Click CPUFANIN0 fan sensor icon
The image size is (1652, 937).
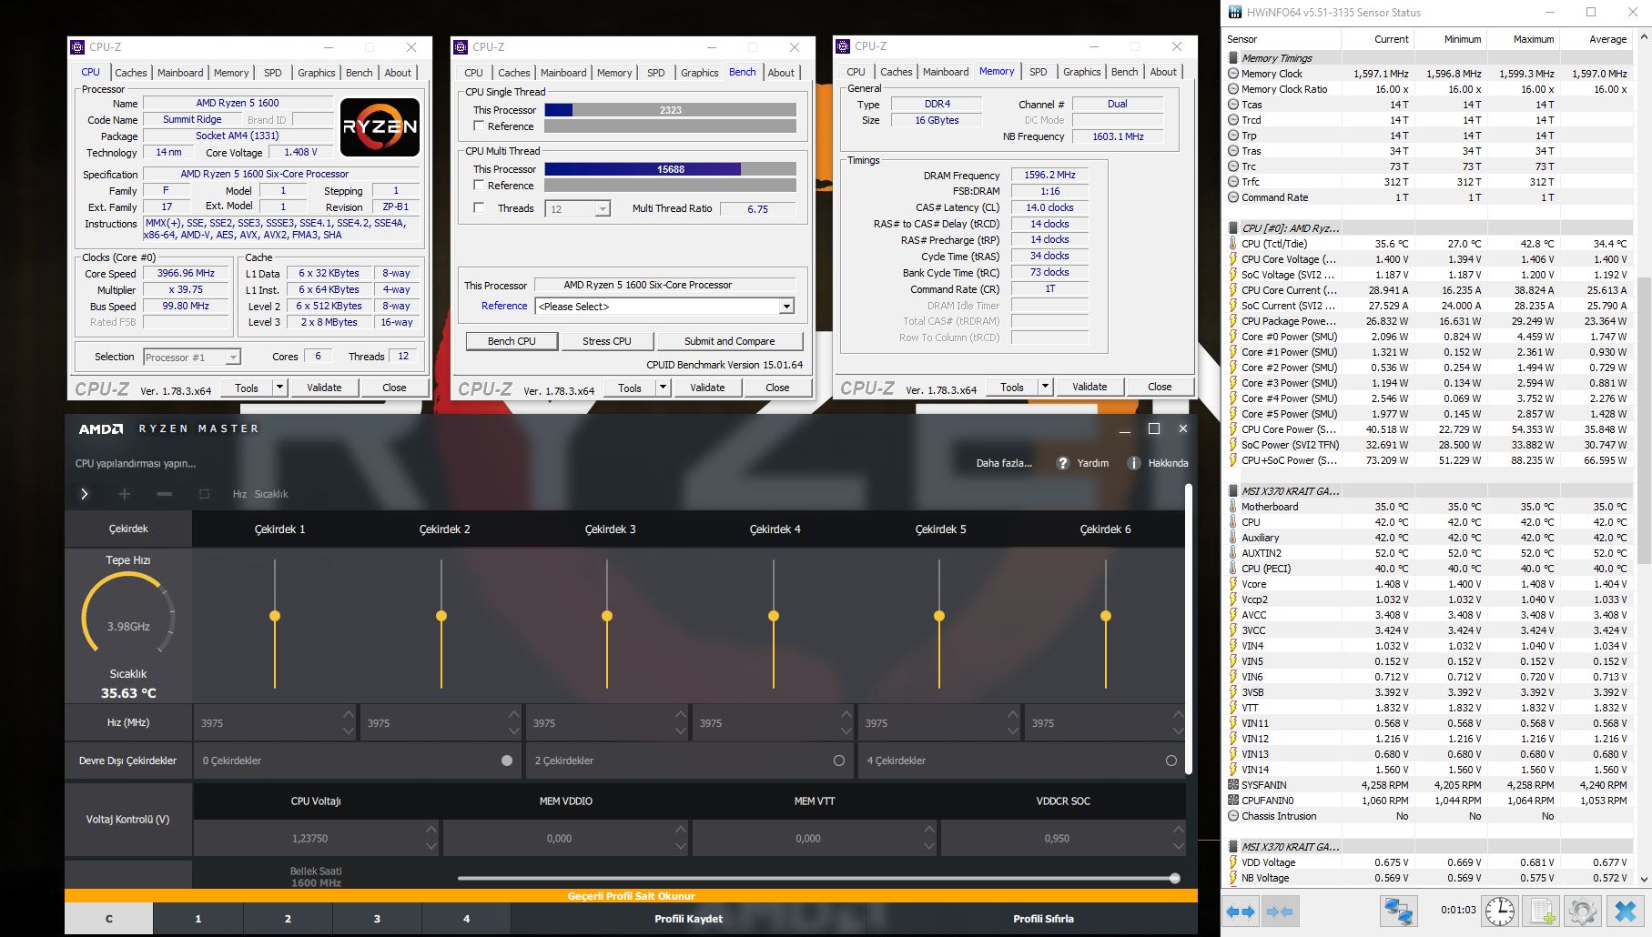tap(1233, 801)
